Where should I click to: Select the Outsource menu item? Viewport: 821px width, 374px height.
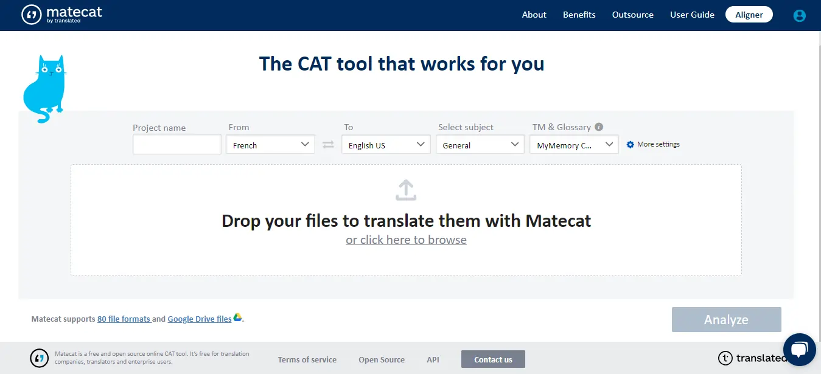click(x=632, y=15)
